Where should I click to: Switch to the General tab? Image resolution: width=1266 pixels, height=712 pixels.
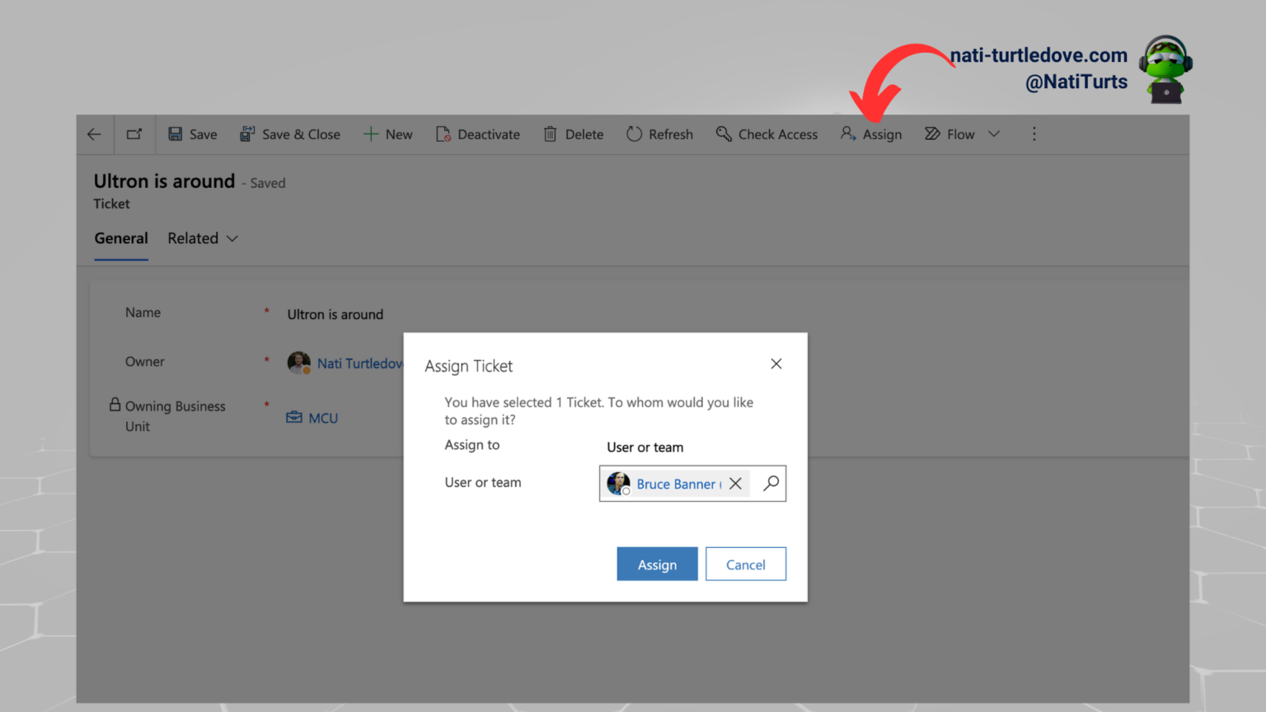pyautogui.click(x=121, y=238)
